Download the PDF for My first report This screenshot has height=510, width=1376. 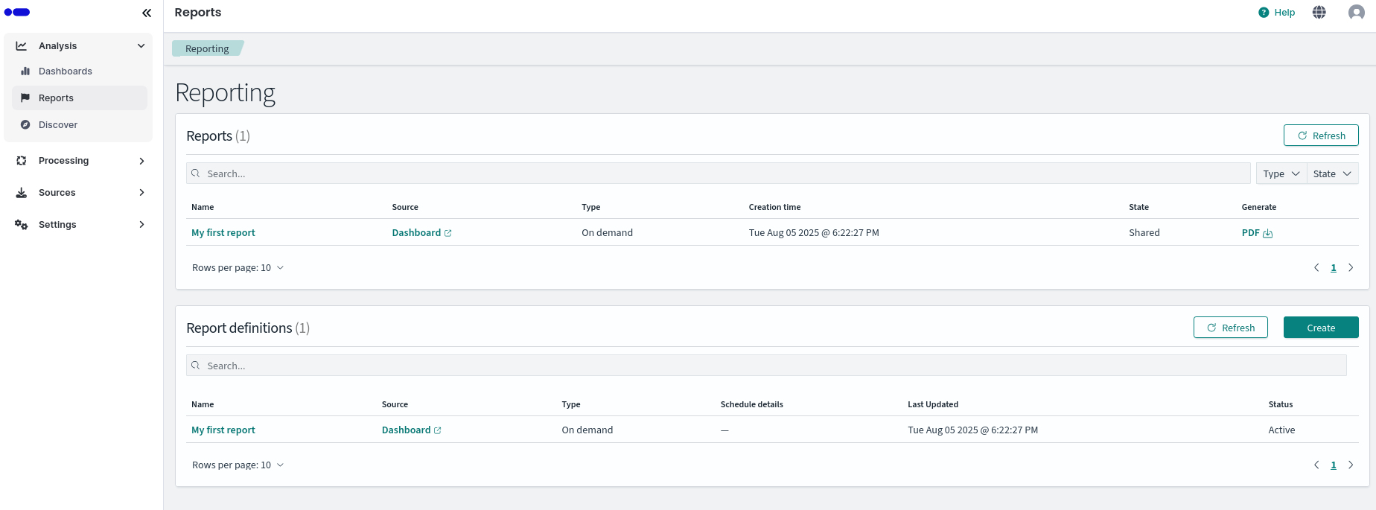pyautogui.click(x=1257, y=233)
